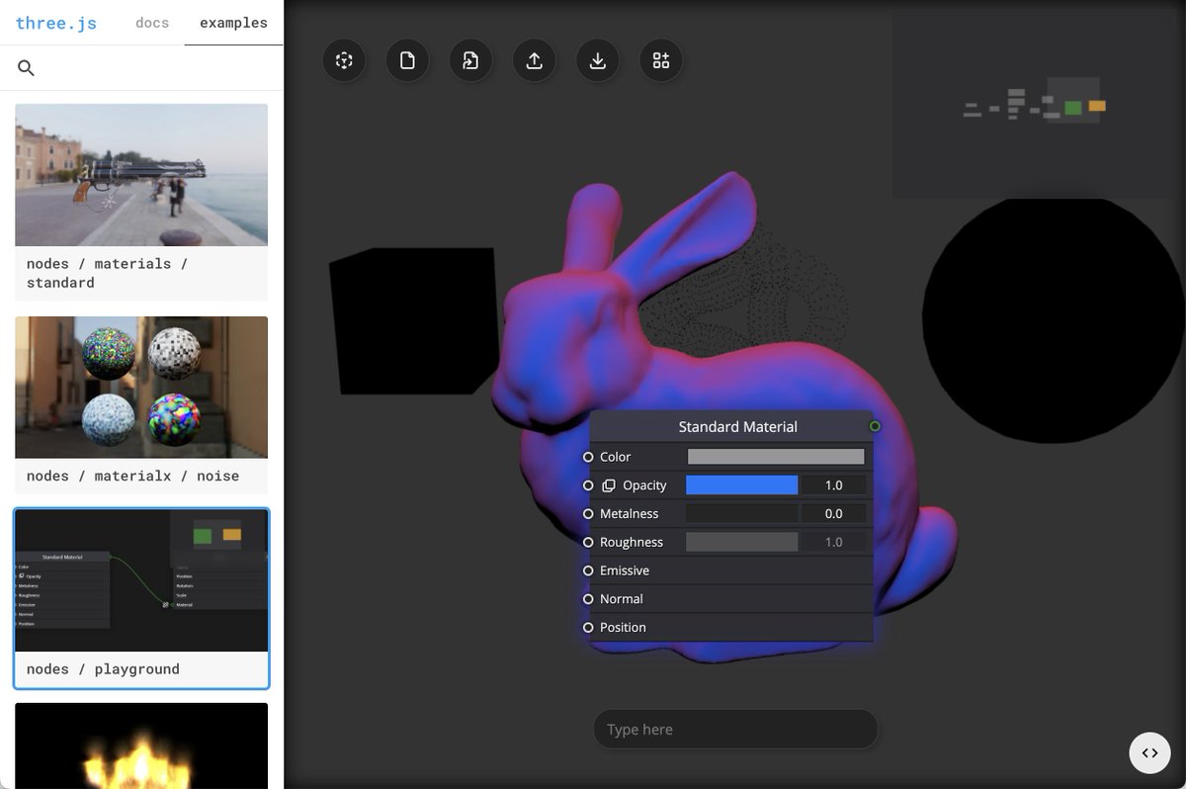Open the view source code button

1149,752
